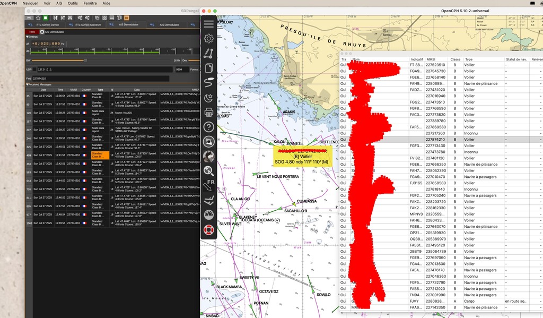Toggle the orange highlighted layout button
The height and width of the screenshot is (318, 543).
[126, 18]
